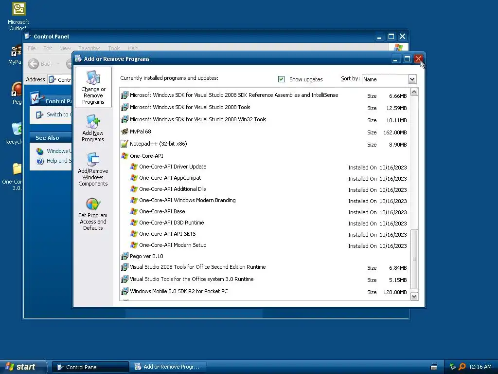
Task: Select 'One-Core-API Windows Modern Branding' text
Action: (x=187, y=200)
